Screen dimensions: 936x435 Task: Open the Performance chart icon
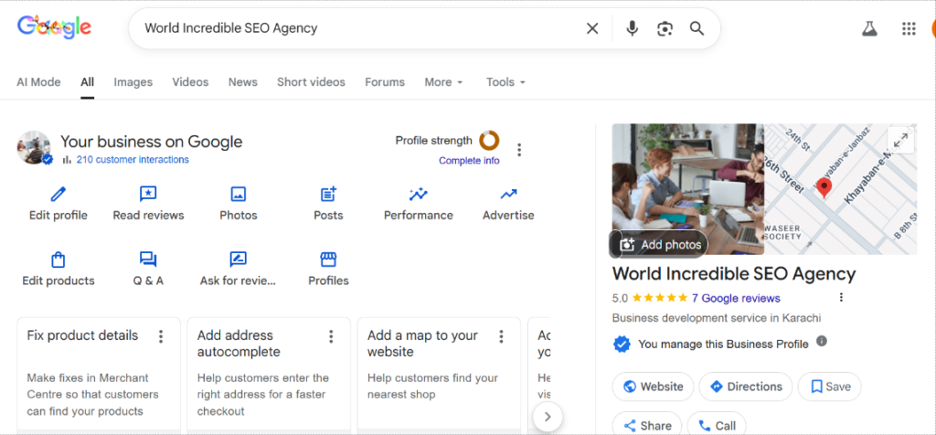pos(419,194)
